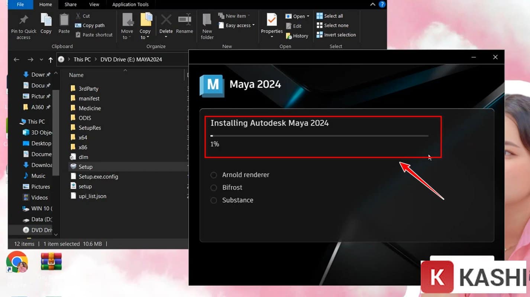Click the Up directory arrow
The width and height of the screenshot is (530, 297).
pos(51,59)
